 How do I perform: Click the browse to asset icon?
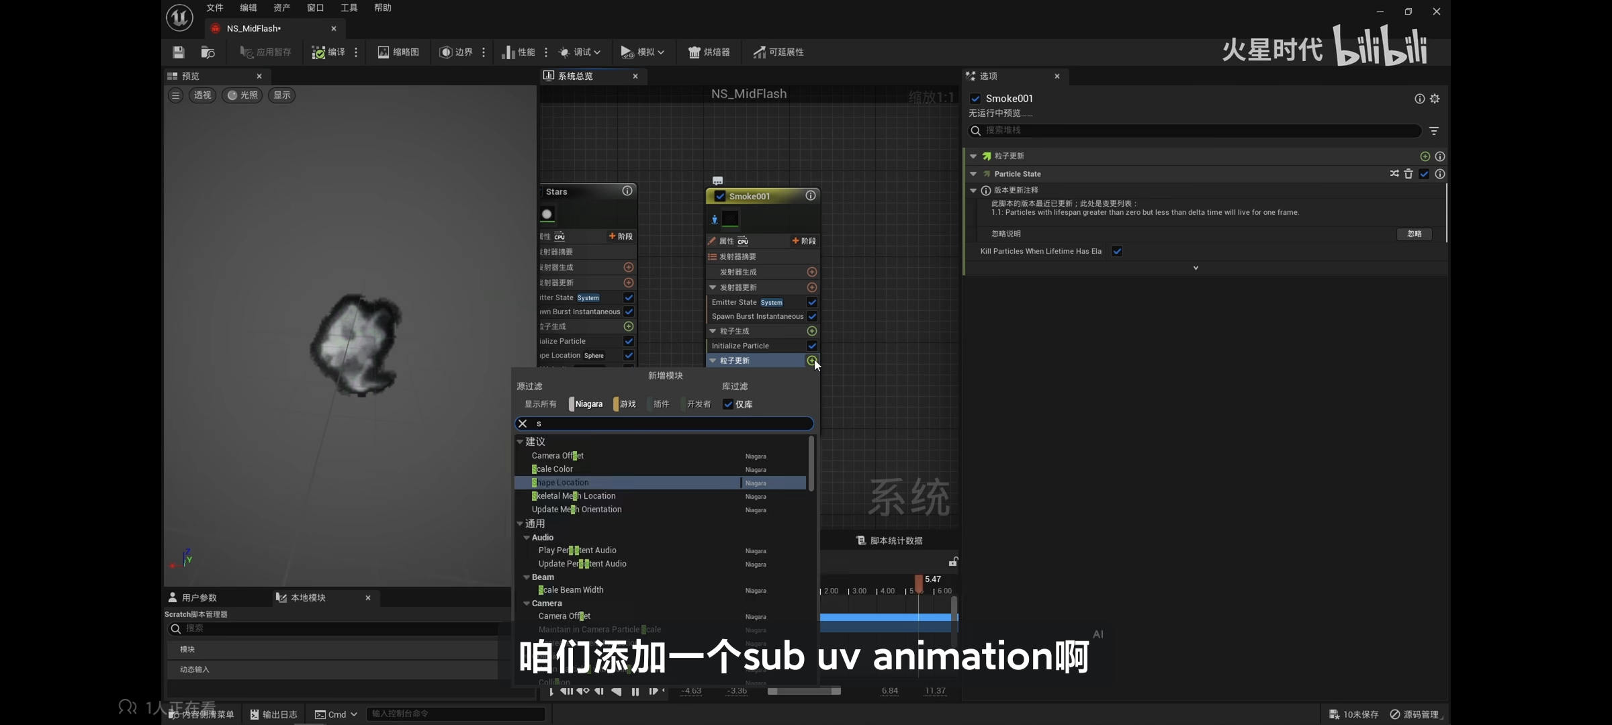tap(208, 52)
